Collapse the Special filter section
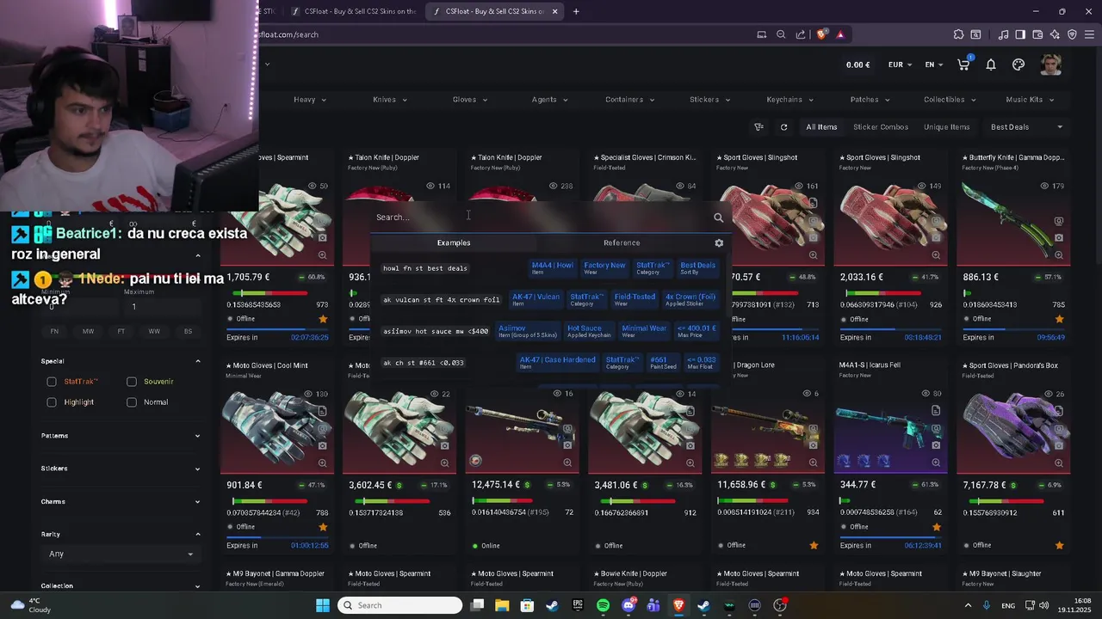This screenshot has width=1102, height=619. (x=121, y=361)
